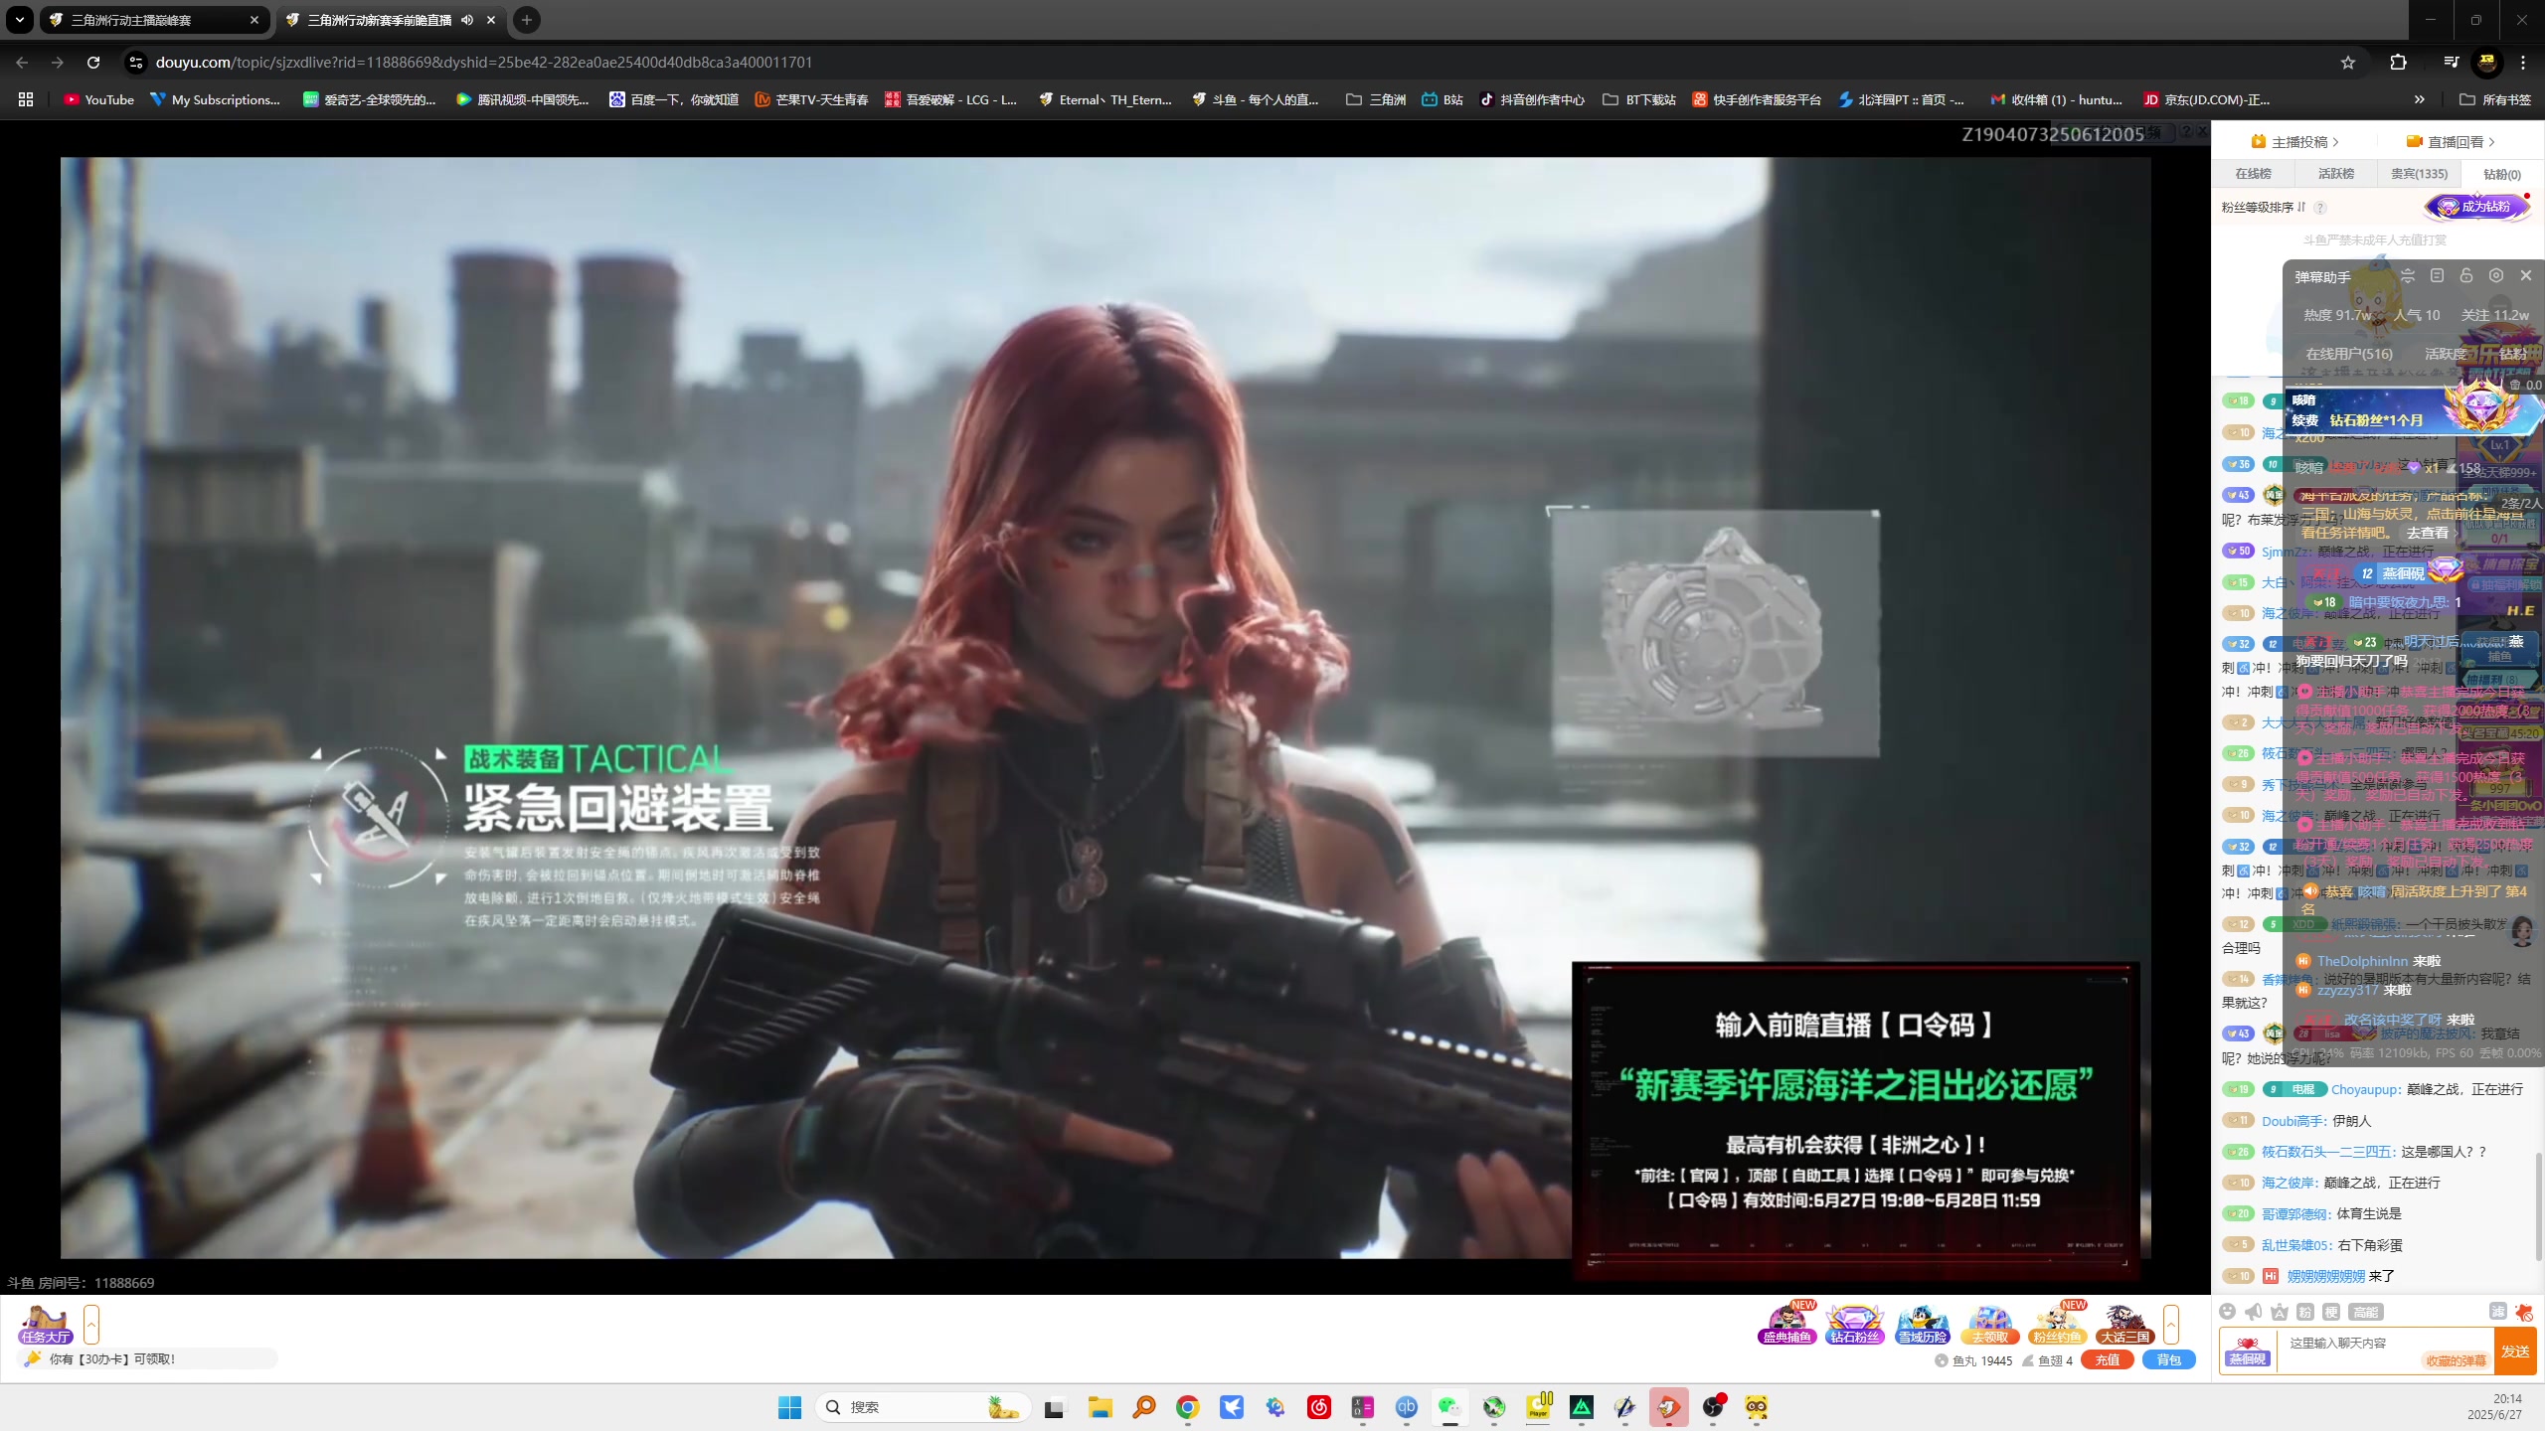Screen dimensions: 2545x1431
Task: Switch to the 贵宾(1335) tab
Action: 2419,174
